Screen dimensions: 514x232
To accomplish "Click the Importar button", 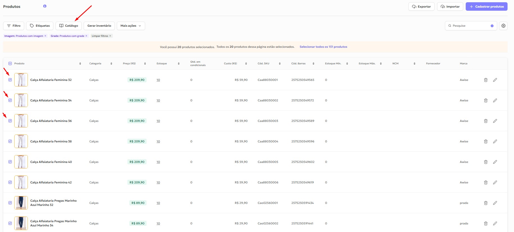I will click(x=450, y=6).
